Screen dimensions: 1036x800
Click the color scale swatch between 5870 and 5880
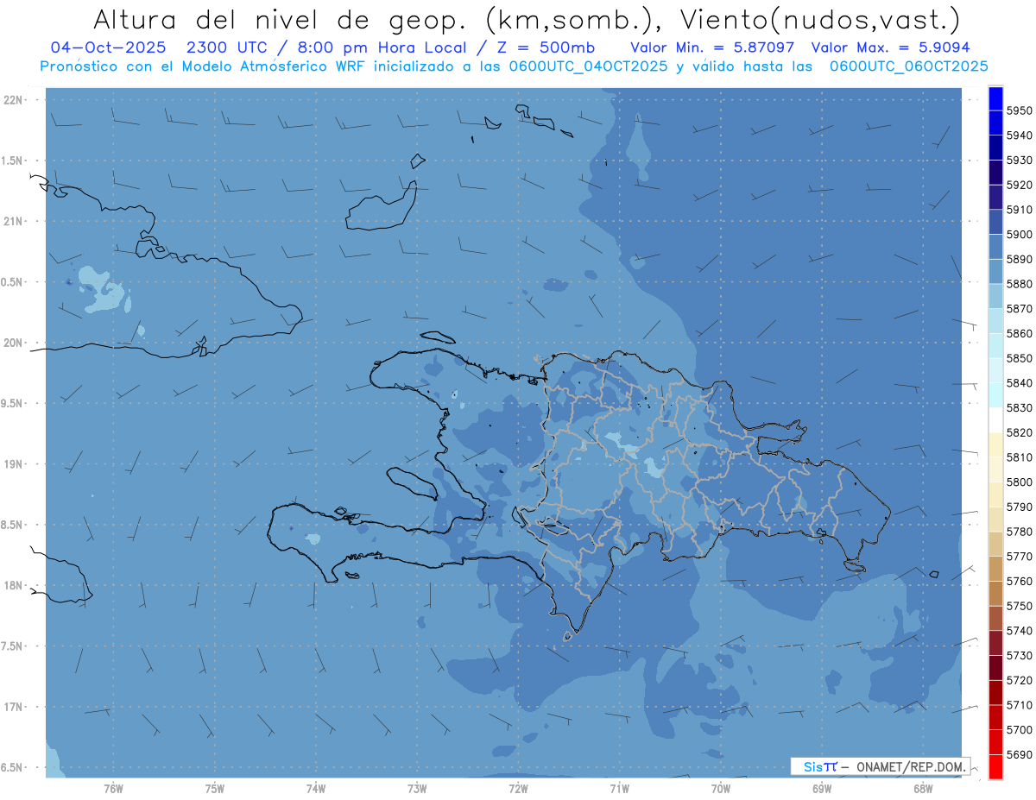coord(995,296)
